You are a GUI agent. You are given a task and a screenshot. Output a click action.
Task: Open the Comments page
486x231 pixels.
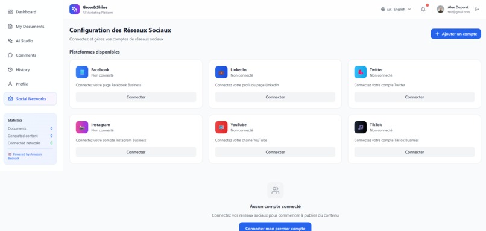coord(30,55)
